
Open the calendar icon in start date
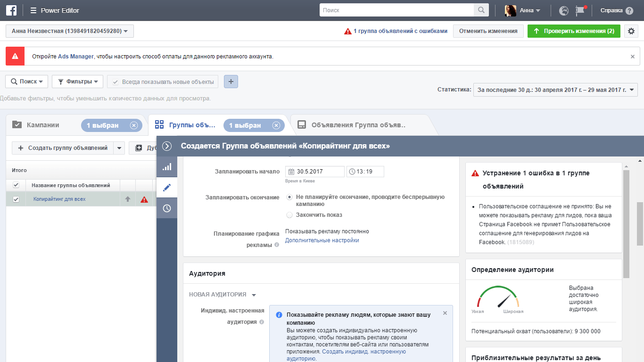click(x=291, y=172)
